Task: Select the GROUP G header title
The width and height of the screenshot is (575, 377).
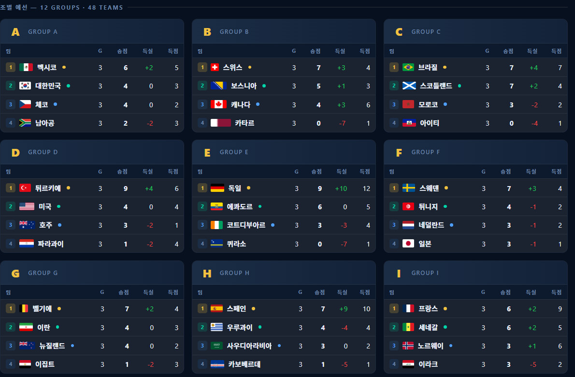Action: (x=43, y=273)
